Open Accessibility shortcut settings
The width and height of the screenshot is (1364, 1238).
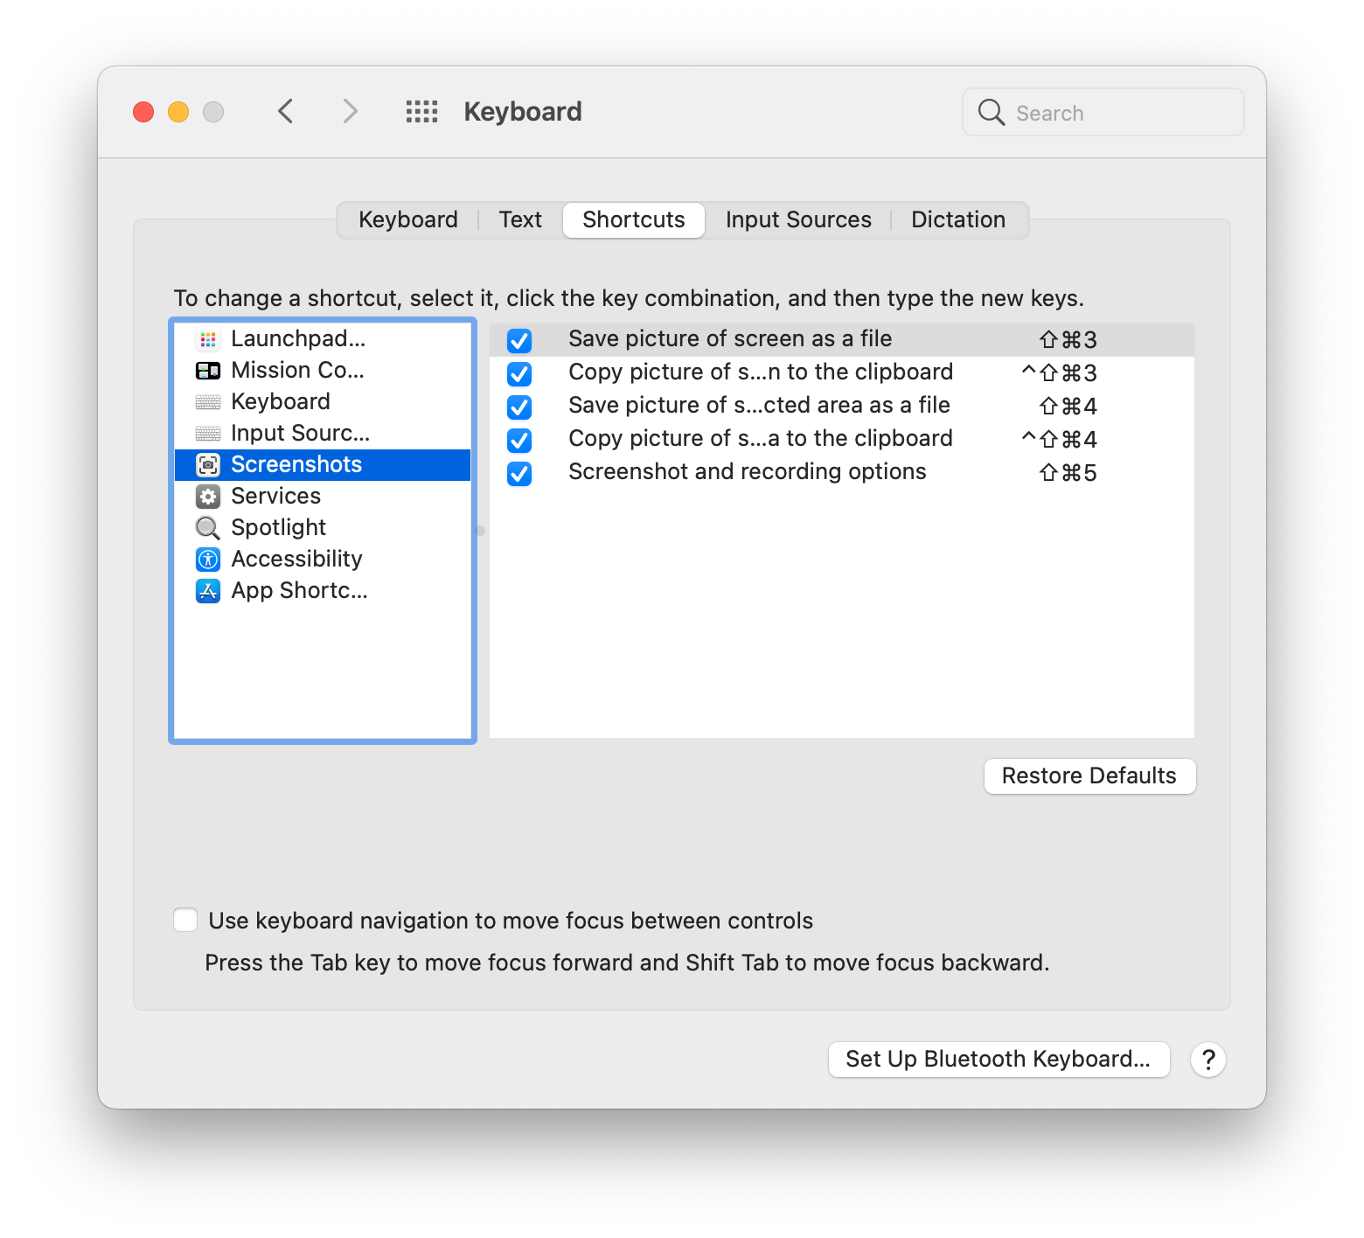pos(296,559)
